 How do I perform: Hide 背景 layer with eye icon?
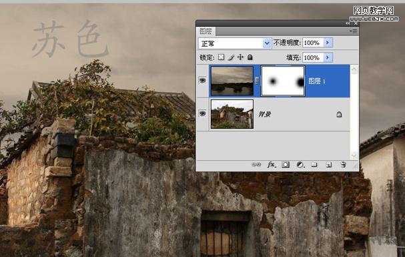pos(203,113)
